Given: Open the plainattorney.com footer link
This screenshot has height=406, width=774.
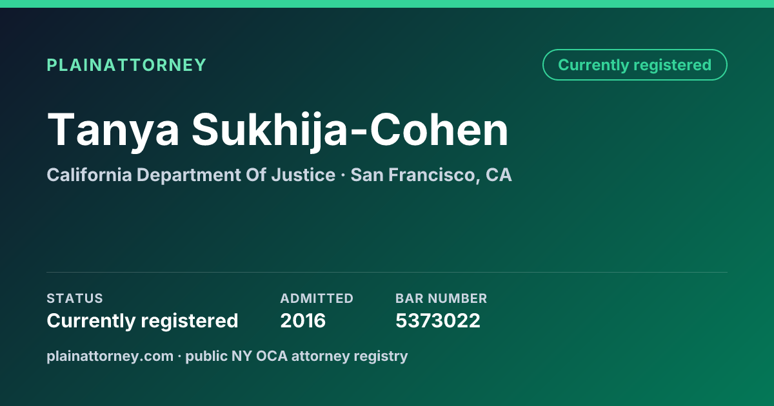Looking at the screenshot, I should pos(110,356).
